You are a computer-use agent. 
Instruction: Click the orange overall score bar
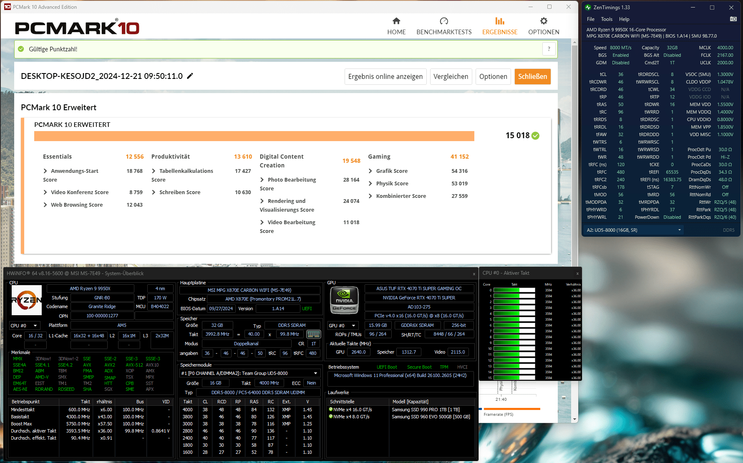pyautogui.click(x=254, y=136)
